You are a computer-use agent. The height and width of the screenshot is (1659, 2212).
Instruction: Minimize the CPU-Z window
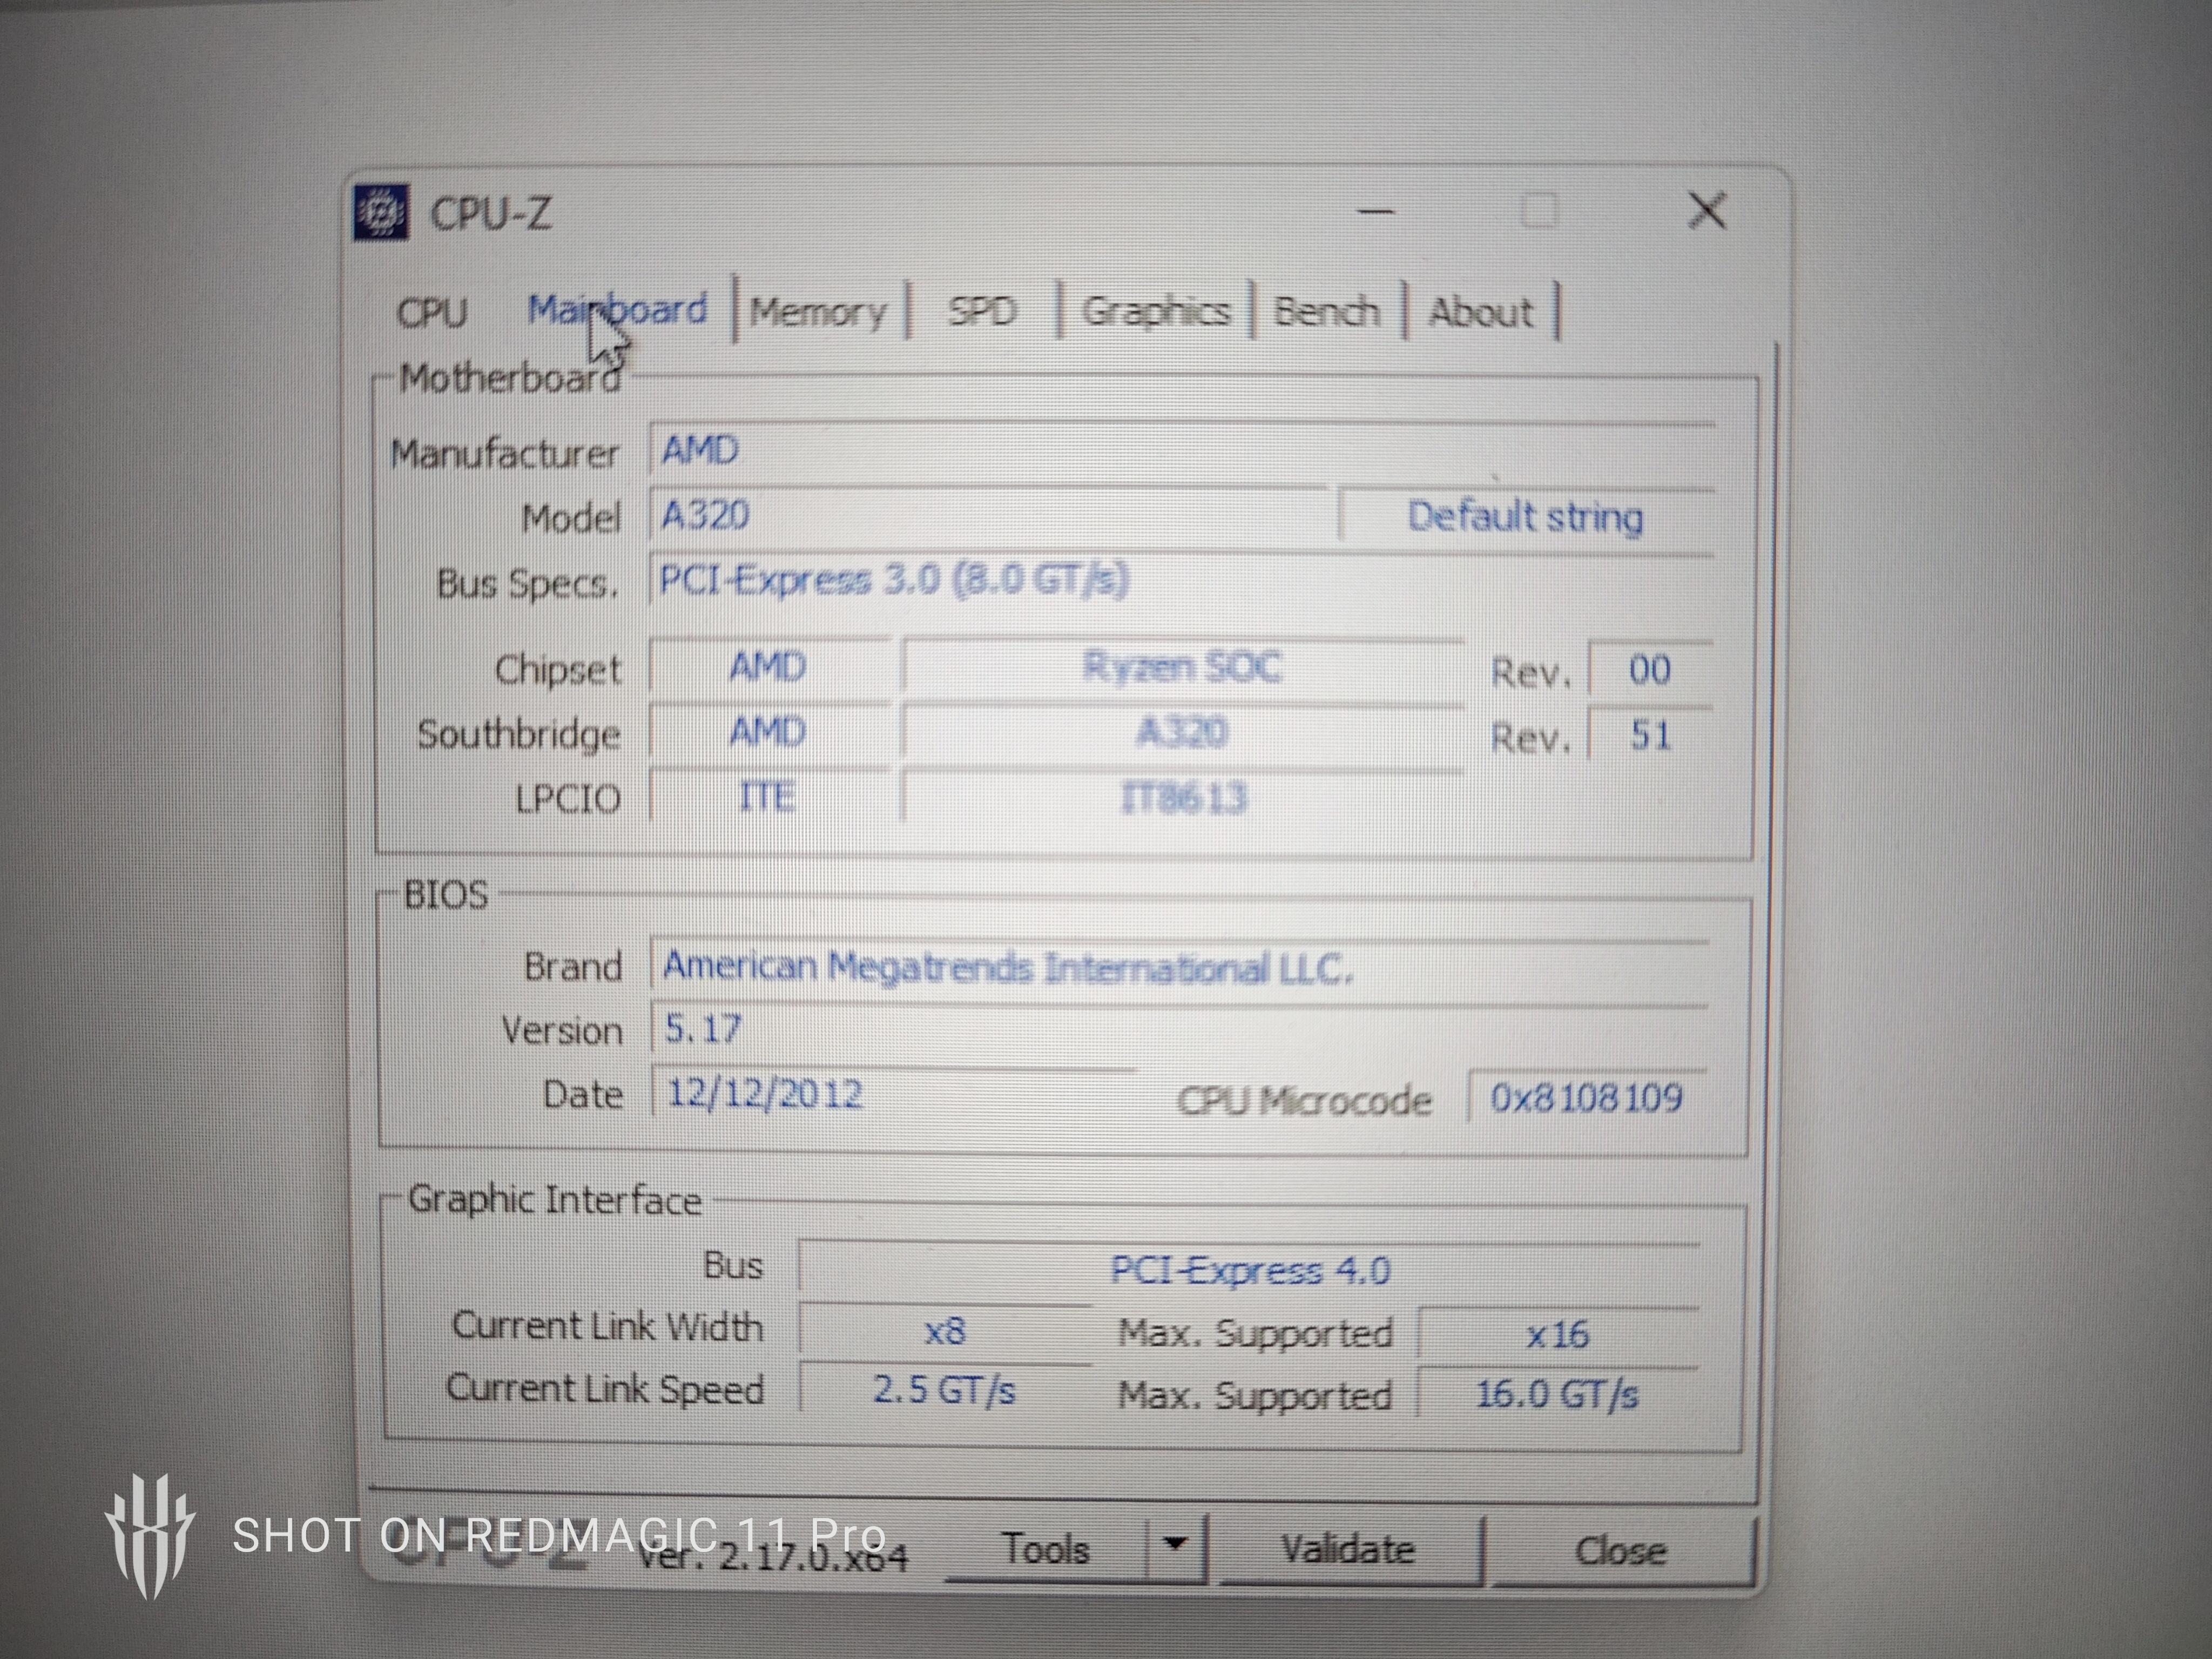pos(1376,212)
